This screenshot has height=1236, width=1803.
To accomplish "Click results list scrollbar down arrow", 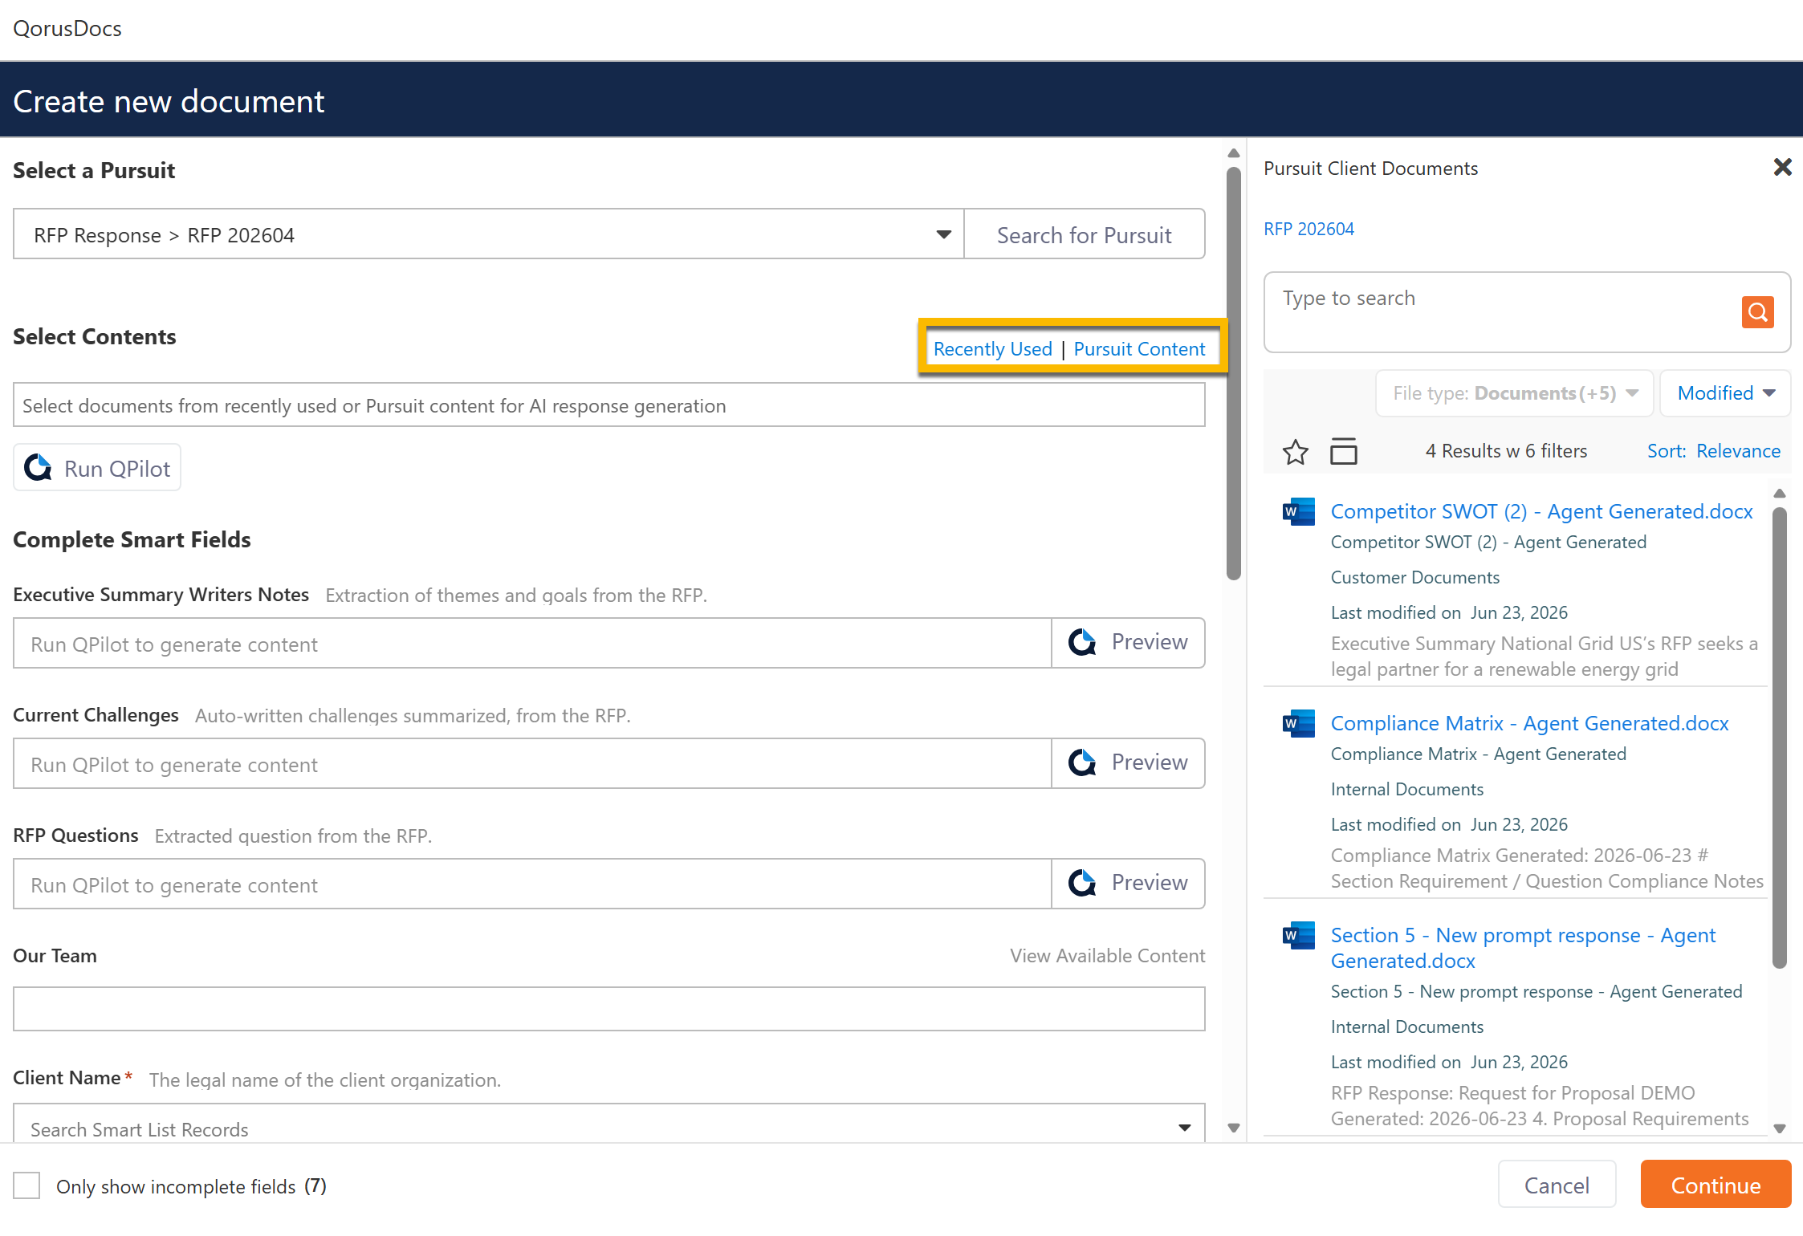I will [1780, 1128].
